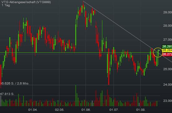Click the 01.07. date label
The image size is (172, 113).
[114, 110]
